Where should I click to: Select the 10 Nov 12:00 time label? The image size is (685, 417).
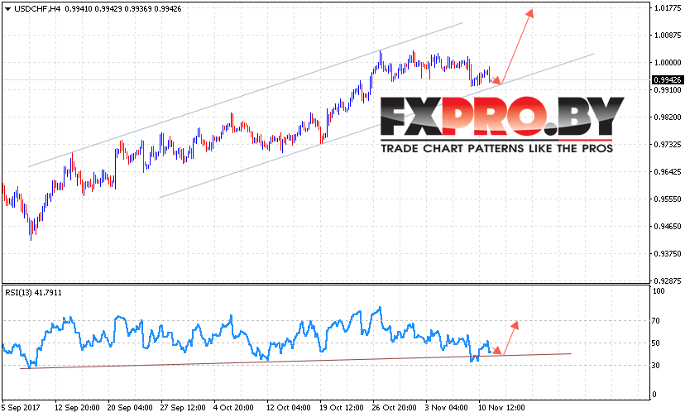(501, 408)
